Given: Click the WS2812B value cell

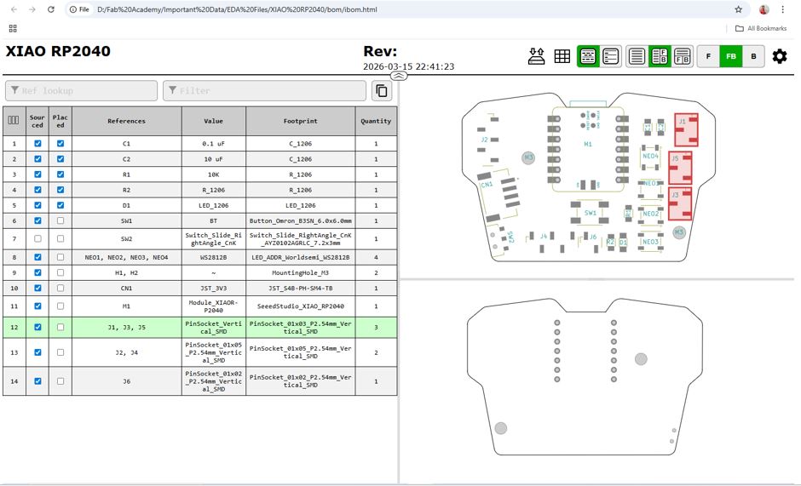Looking at the screenshot, I should pyautogui.click(x=214, y=257).
